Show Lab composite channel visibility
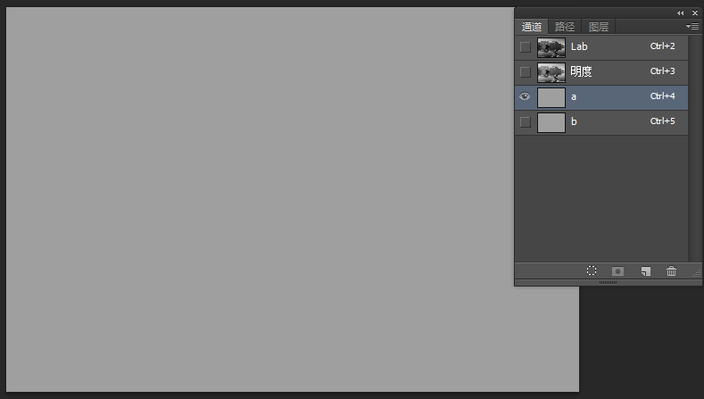This screenshot has height=399, width=704. [x=525, y=46]
